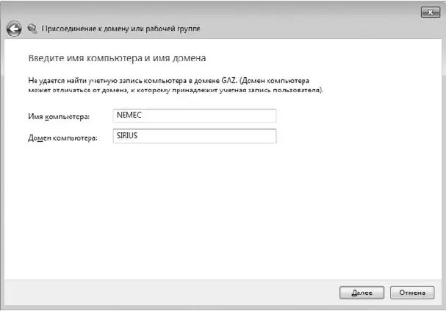The width and height of the screenshot is (446, 311).
Task: Click the empty title bar area
Action: (x=220, y=10)
